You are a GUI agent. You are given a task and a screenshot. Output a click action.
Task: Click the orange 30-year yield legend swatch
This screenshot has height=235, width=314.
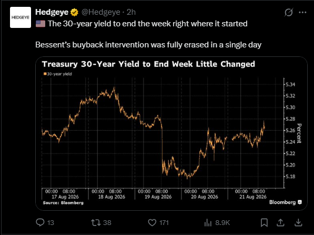(45, 74)
